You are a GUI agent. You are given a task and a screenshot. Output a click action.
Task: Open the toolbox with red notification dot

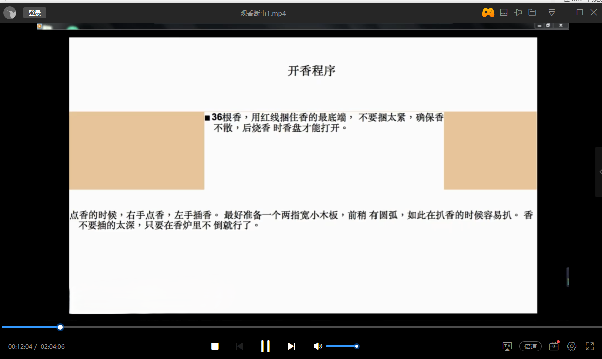click(x=553, y=346)
